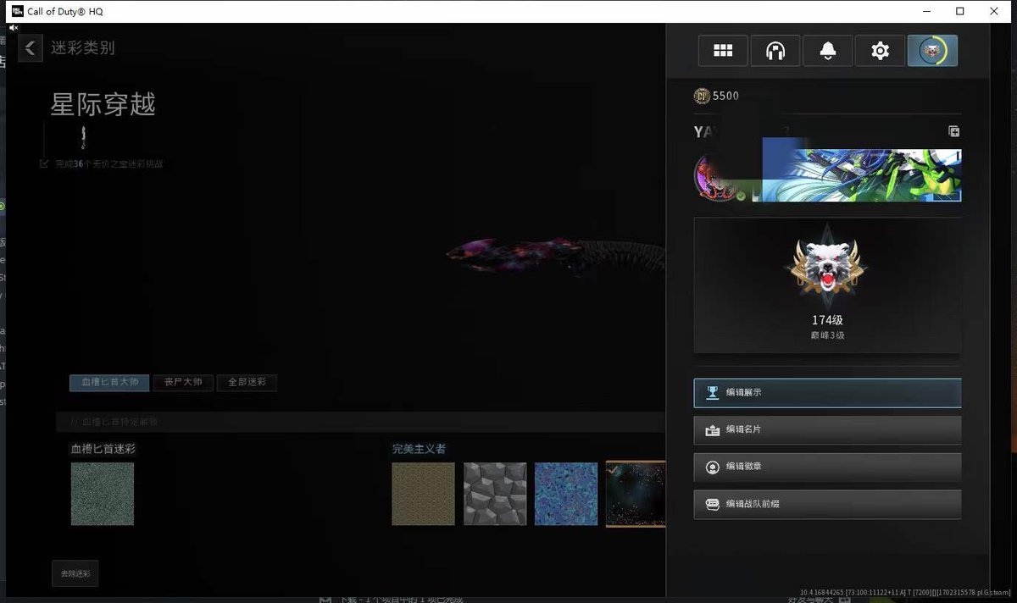Switch to the 全部迷彩 tab
Image resolution: width=1017 pixels, height=603 pixels.
247,383
